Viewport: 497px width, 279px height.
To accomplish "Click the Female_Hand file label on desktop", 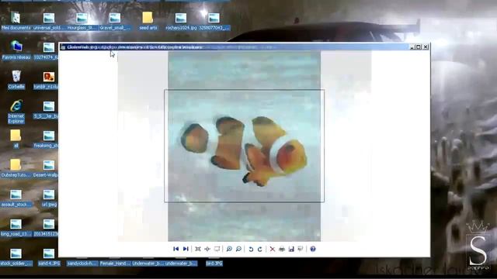I will pos(115,263).
